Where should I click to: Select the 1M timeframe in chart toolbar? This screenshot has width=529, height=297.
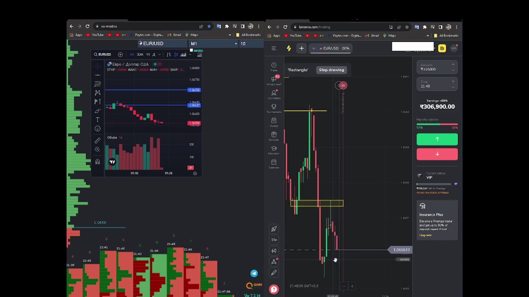[x=132, y=54]
